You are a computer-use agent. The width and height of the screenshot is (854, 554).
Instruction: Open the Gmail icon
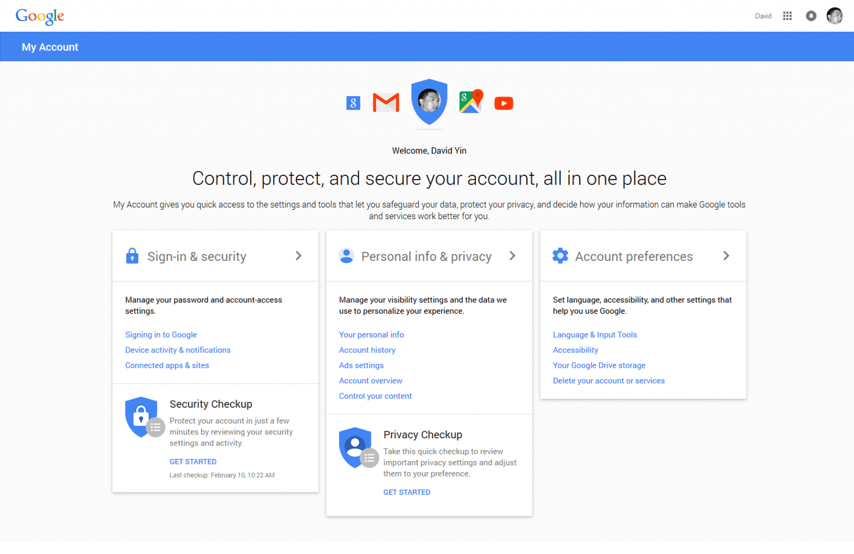click(386, 102)
